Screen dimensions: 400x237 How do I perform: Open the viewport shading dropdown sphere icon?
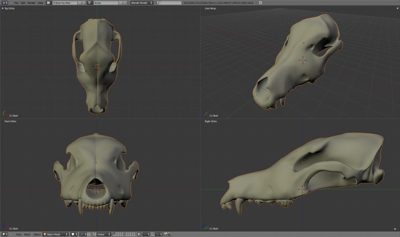point(73,234)
